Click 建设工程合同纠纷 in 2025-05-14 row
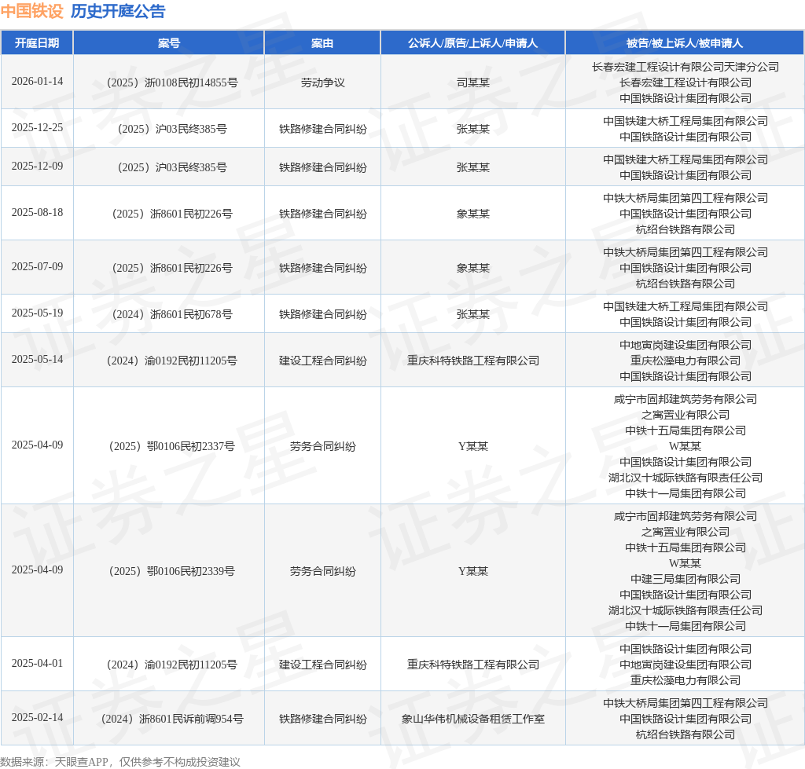Image resolution: width=805 pixels, height=769 pixels. click(322, 361)
